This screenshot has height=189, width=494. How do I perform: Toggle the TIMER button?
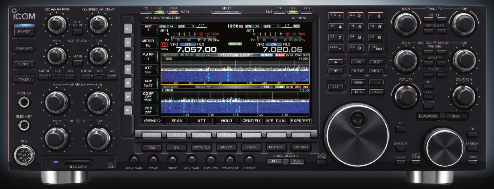click(24, 80)
